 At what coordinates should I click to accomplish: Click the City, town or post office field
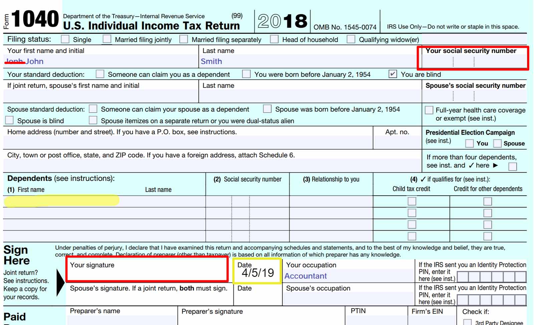tap(212, 166)
